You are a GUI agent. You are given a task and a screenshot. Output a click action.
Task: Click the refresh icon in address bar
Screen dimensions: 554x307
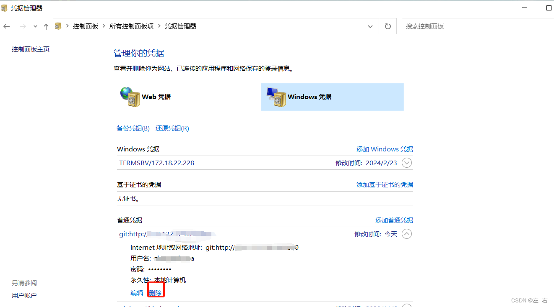tap(388, 26)
